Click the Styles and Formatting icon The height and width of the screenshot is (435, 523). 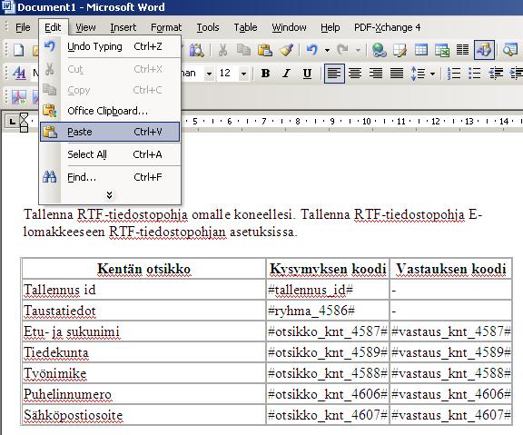[x=19, y=73]
